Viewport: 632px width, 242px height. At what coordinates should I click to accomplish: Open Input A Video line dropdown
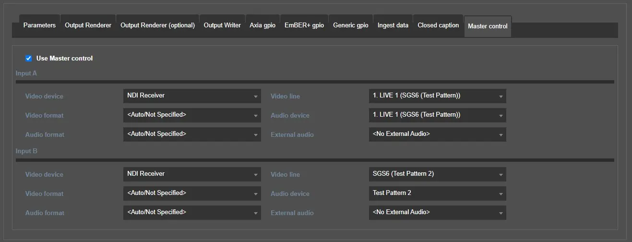[437, 96]
